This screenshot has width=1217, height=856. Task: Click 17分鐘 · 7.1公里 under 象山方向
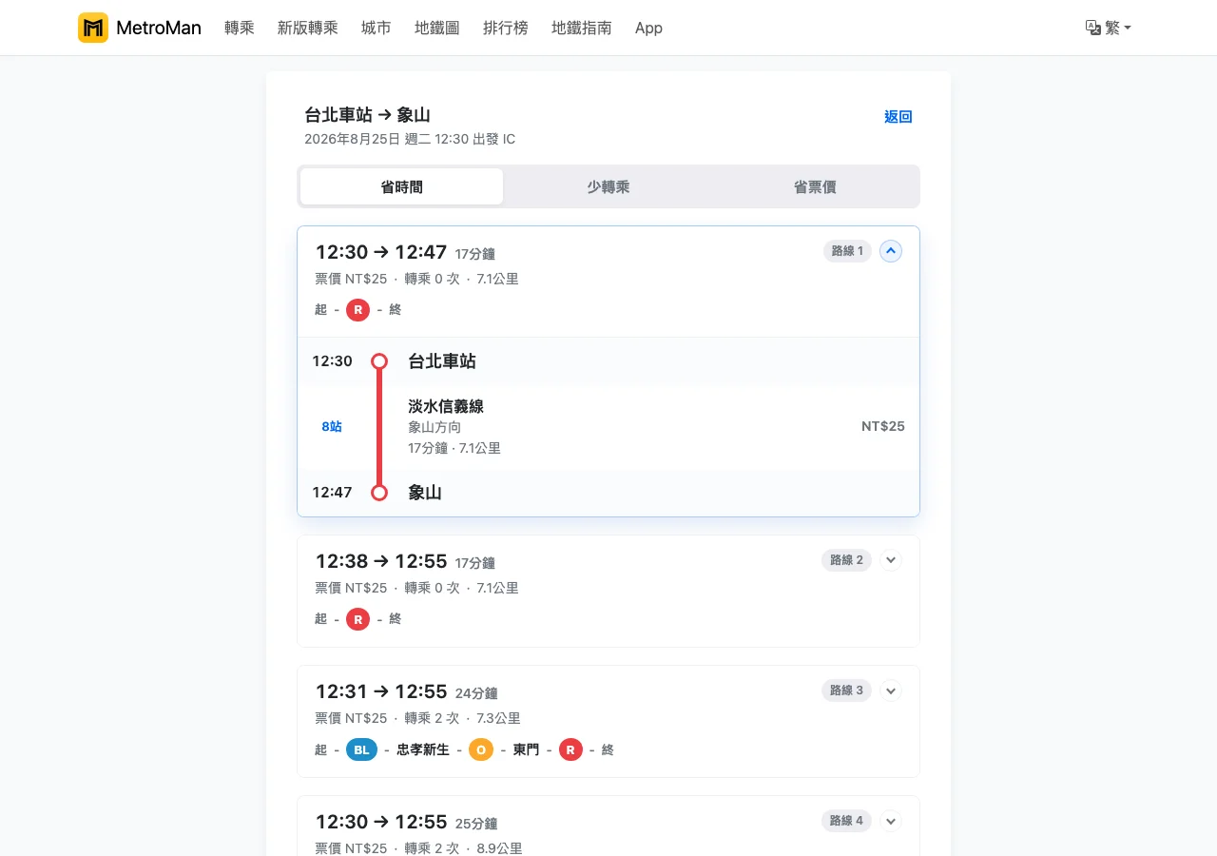pyautogui.click(x=454, y=448)
